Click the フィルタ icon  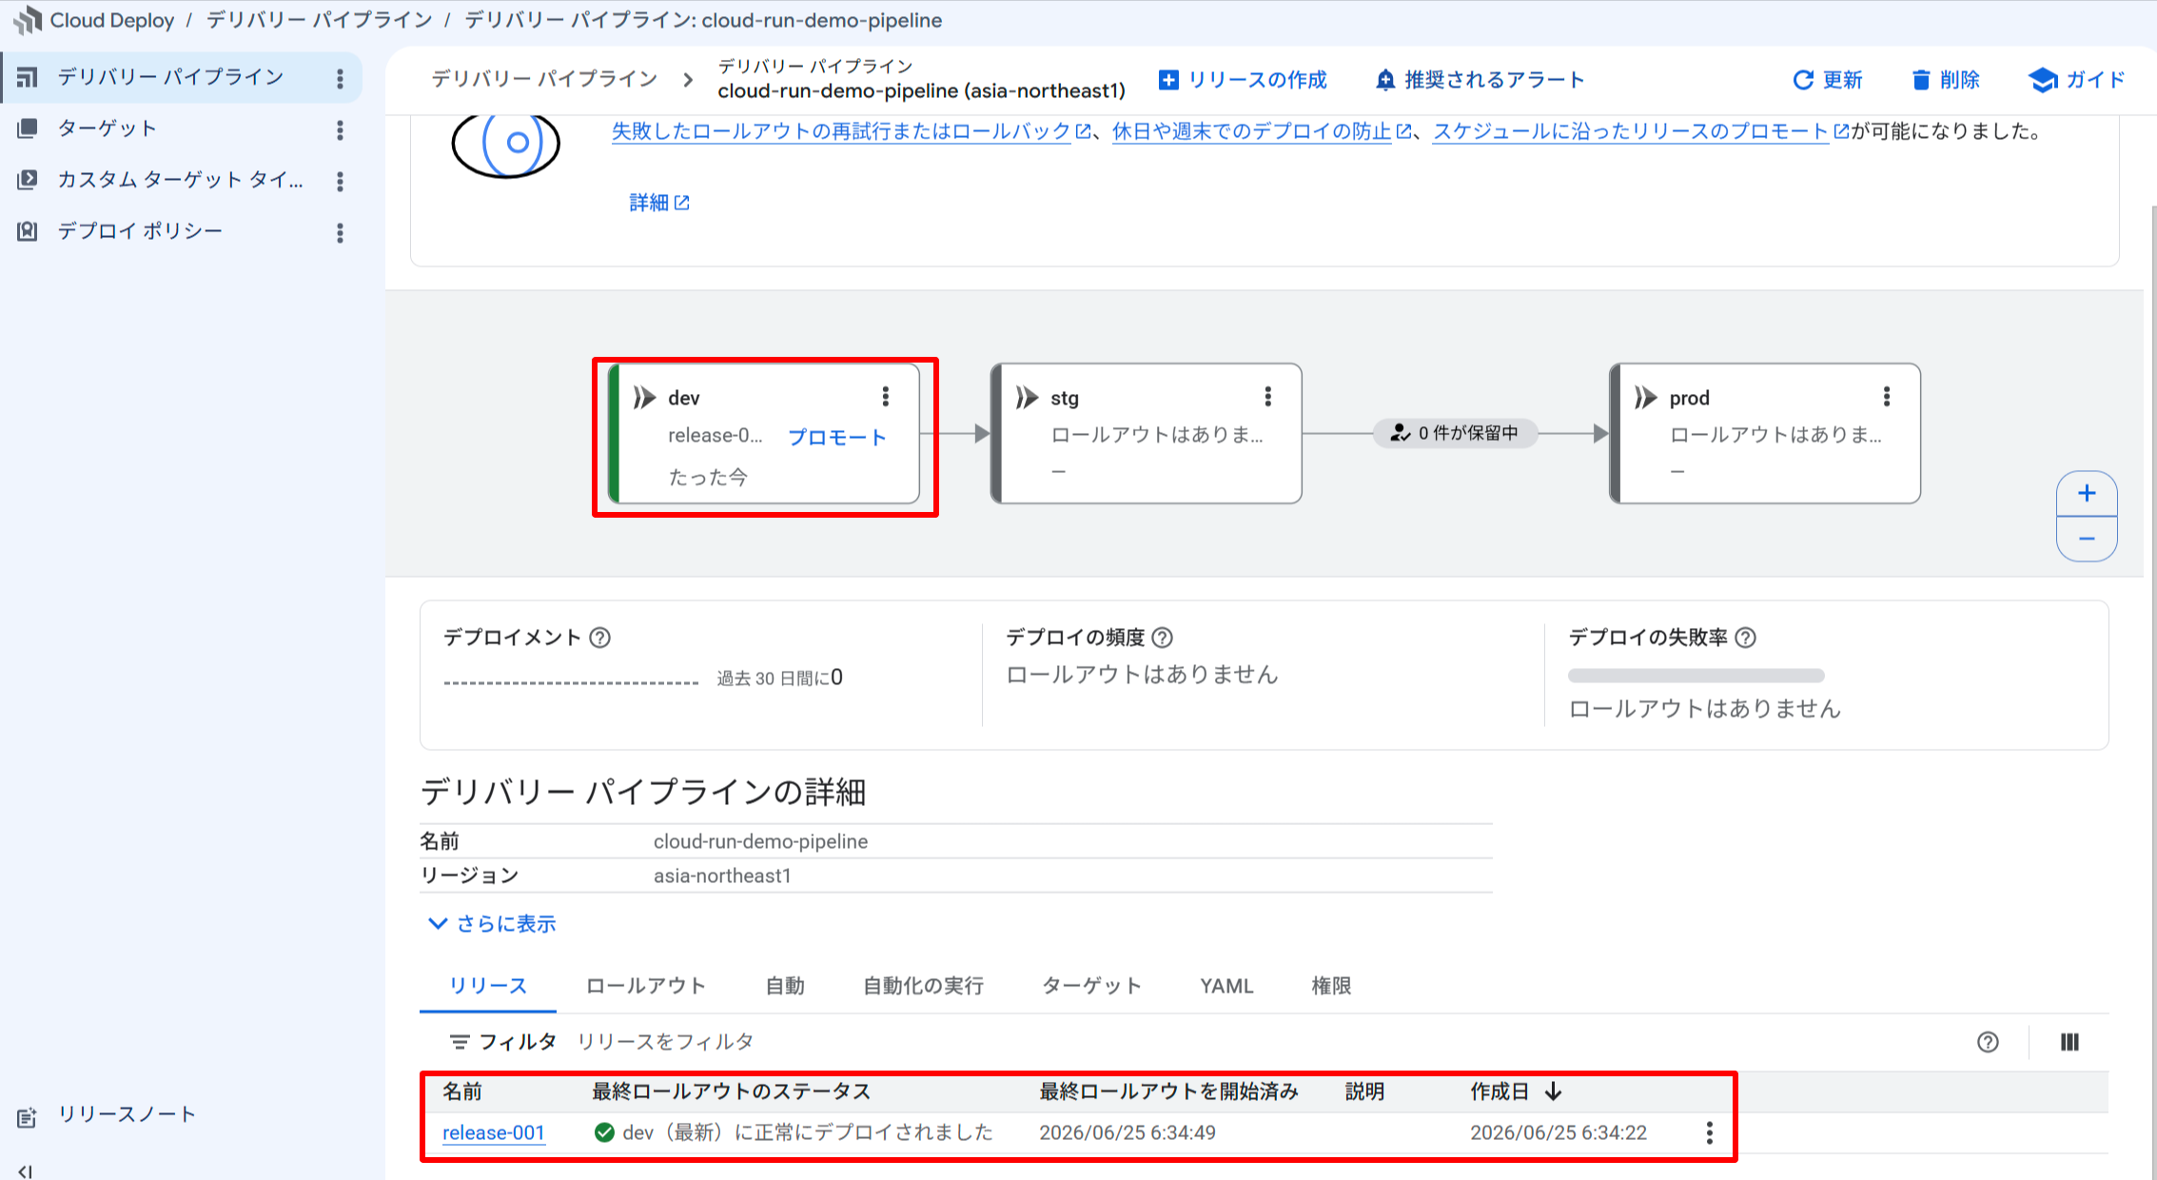[460, 1042]
